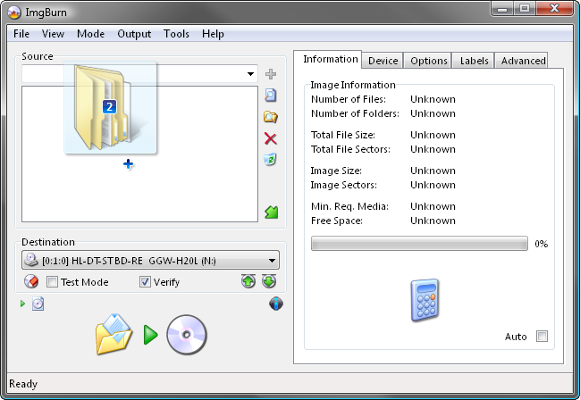
Task: Click the recycle bin clear list icon
Action: (271, 160)
